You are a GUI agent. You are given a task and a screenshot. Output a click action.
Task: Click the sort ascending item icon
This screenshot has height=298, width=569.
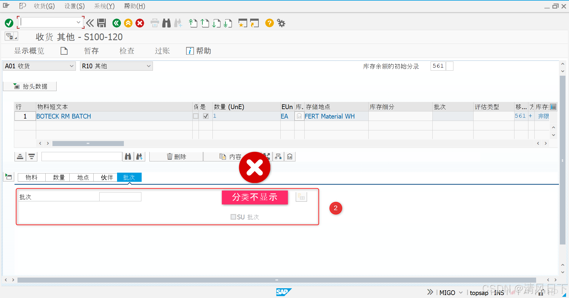coord(20,156)
